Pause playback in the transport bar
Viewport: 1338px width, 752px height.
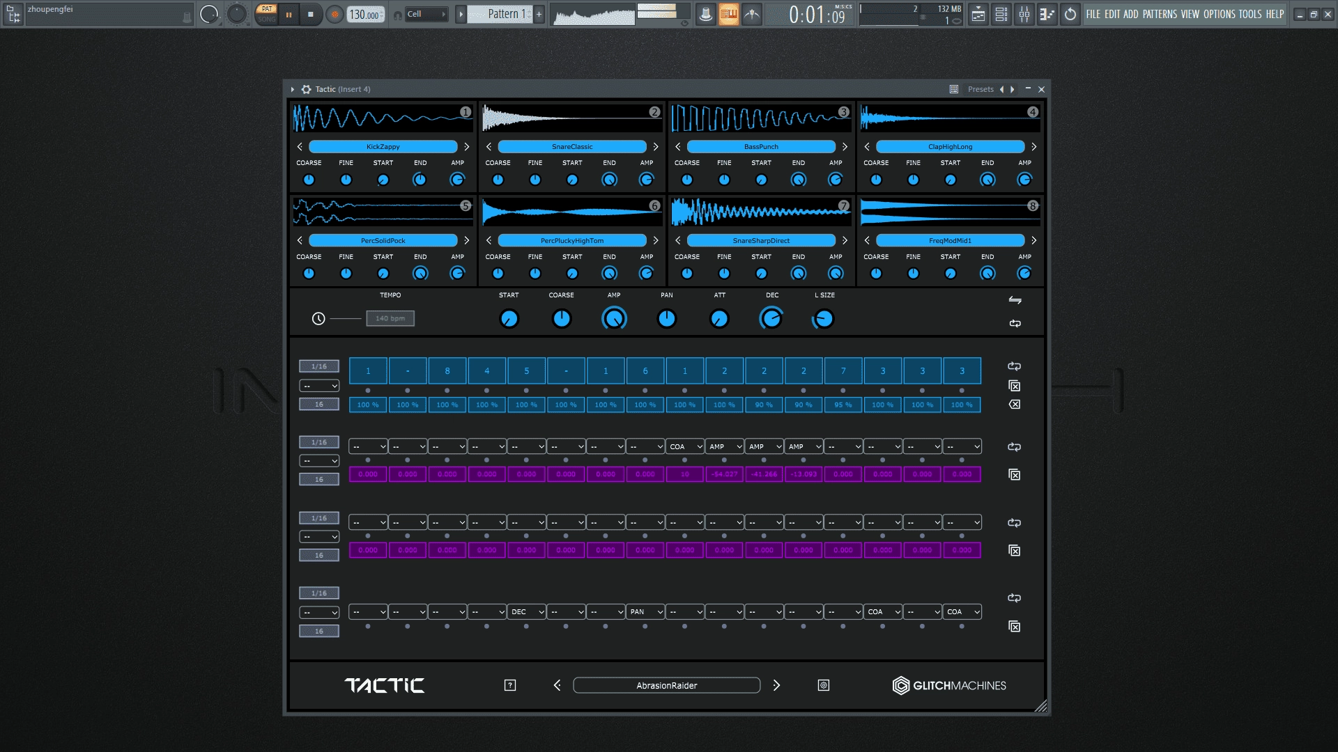(x=289, y=14)
